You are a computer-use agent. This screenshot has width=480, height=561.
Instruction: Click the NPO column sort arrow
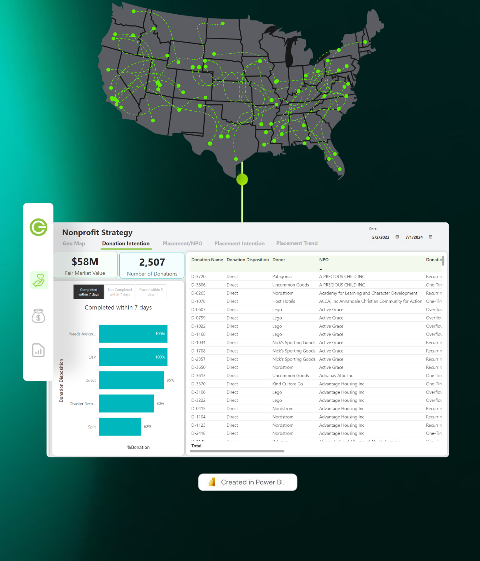[321, 269]
